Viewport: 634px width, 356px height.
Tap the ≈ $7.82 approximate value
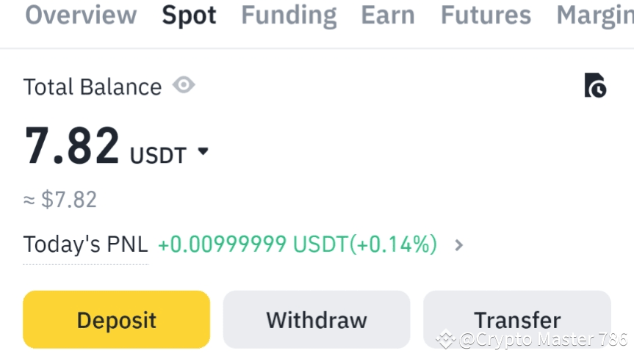tap(60, 200)
